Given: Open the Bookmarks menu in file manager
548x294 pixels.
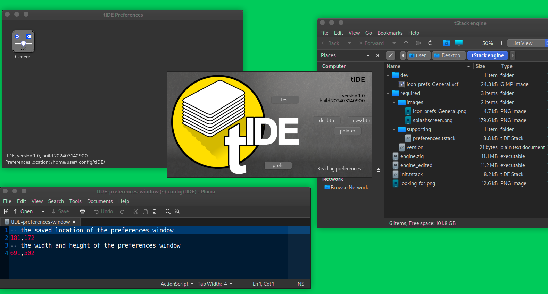Looking at the screenshot, I should pyautogui.click(x=390, y=33).
